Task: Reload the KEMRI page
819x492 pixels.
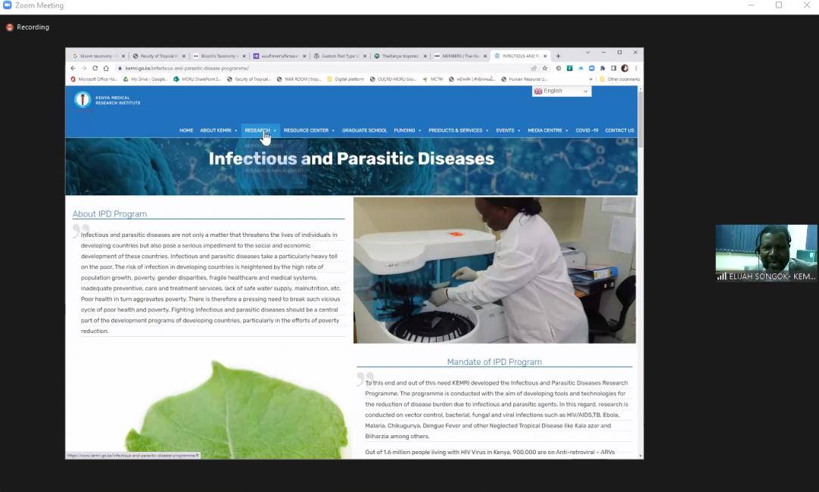Action: click(x=95, y=68)
